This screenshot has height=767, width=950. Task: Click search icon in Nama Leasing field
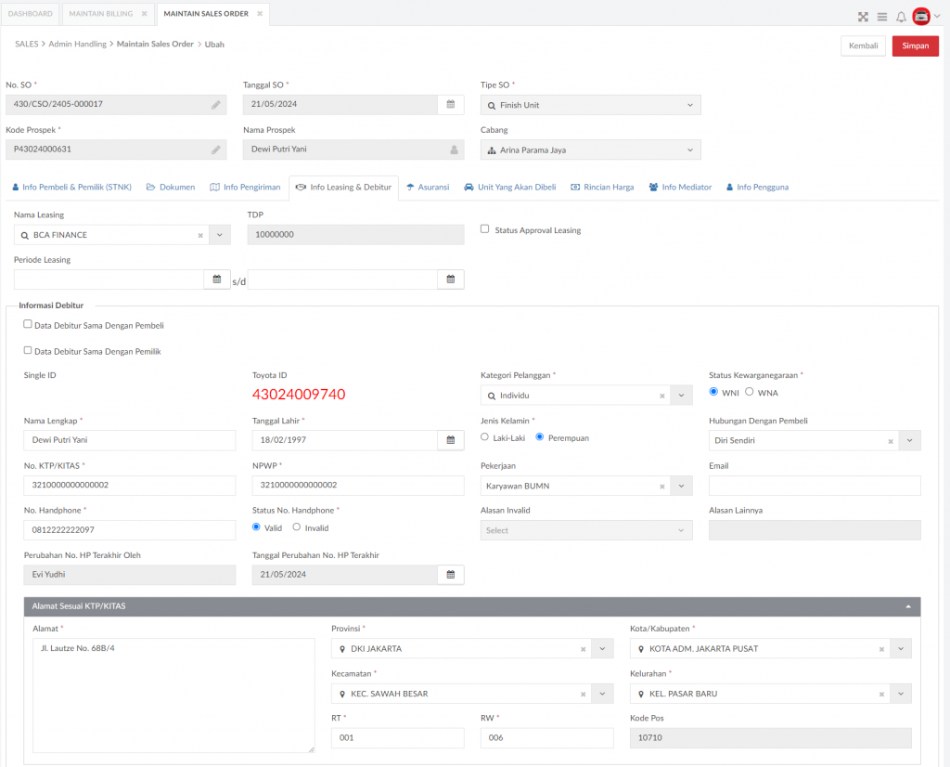pyautogui.click(x=25, y=235)
